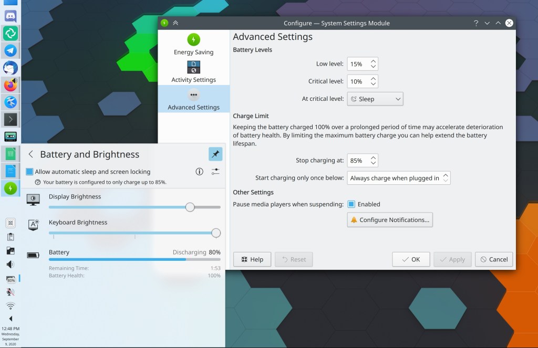The image size is (538, 348).
Task: Open the Activity Settings section
Action: point(193,72)
